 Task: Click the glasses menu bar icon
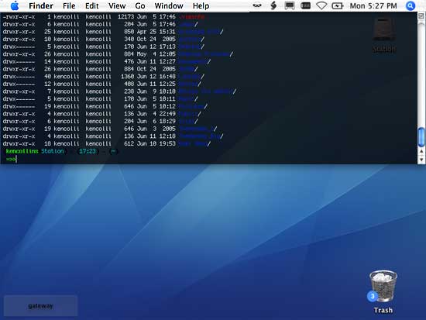coord(257,5)
